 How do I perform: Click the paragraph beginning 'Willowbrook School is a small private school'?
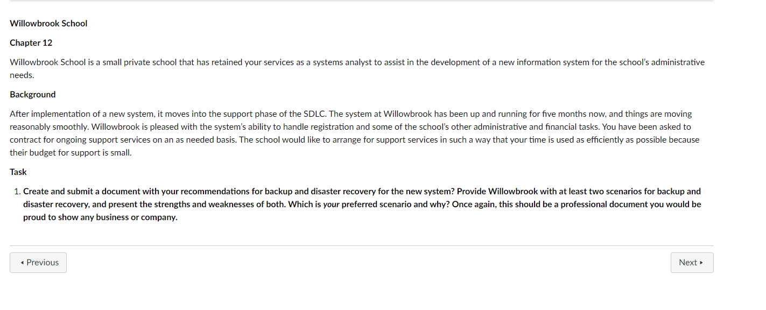pyautogui.click(x=355, y=62)
